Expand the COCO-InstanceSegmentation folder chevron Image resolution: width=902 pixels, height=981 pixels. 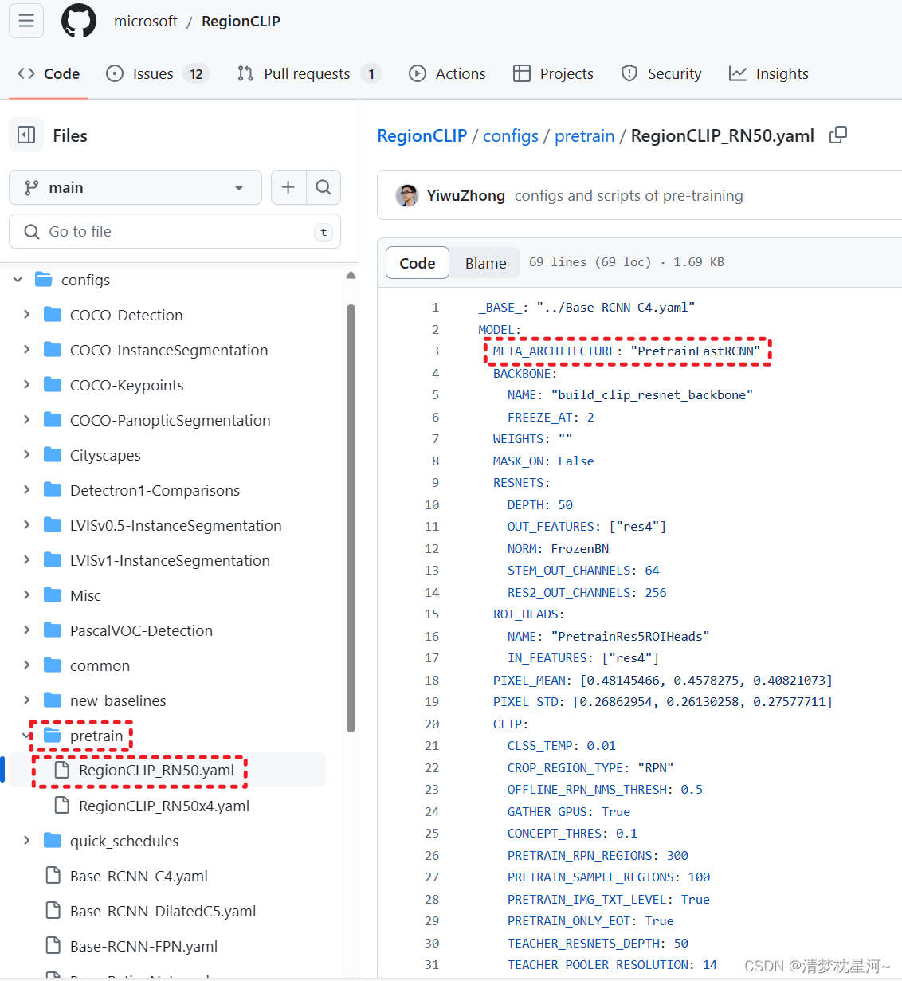coord(26,350)
